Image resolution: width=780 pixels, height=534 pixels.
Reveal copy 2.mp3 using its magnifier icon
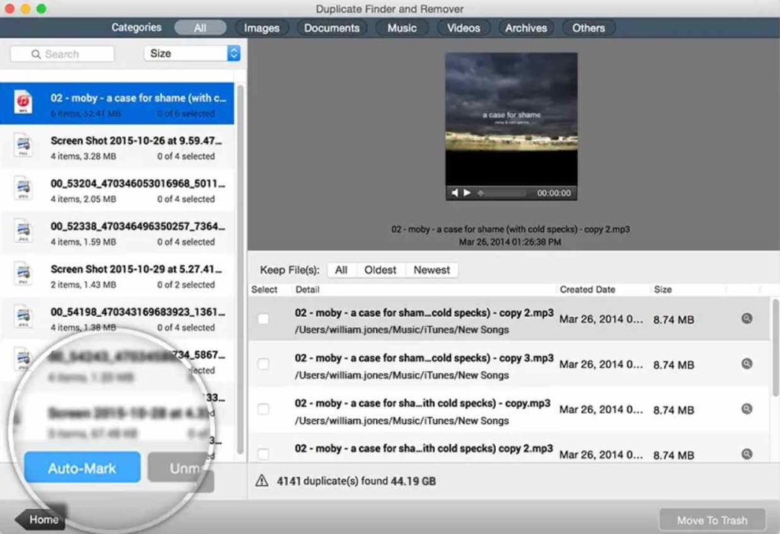pyautogui.click(x=746, y=318)
